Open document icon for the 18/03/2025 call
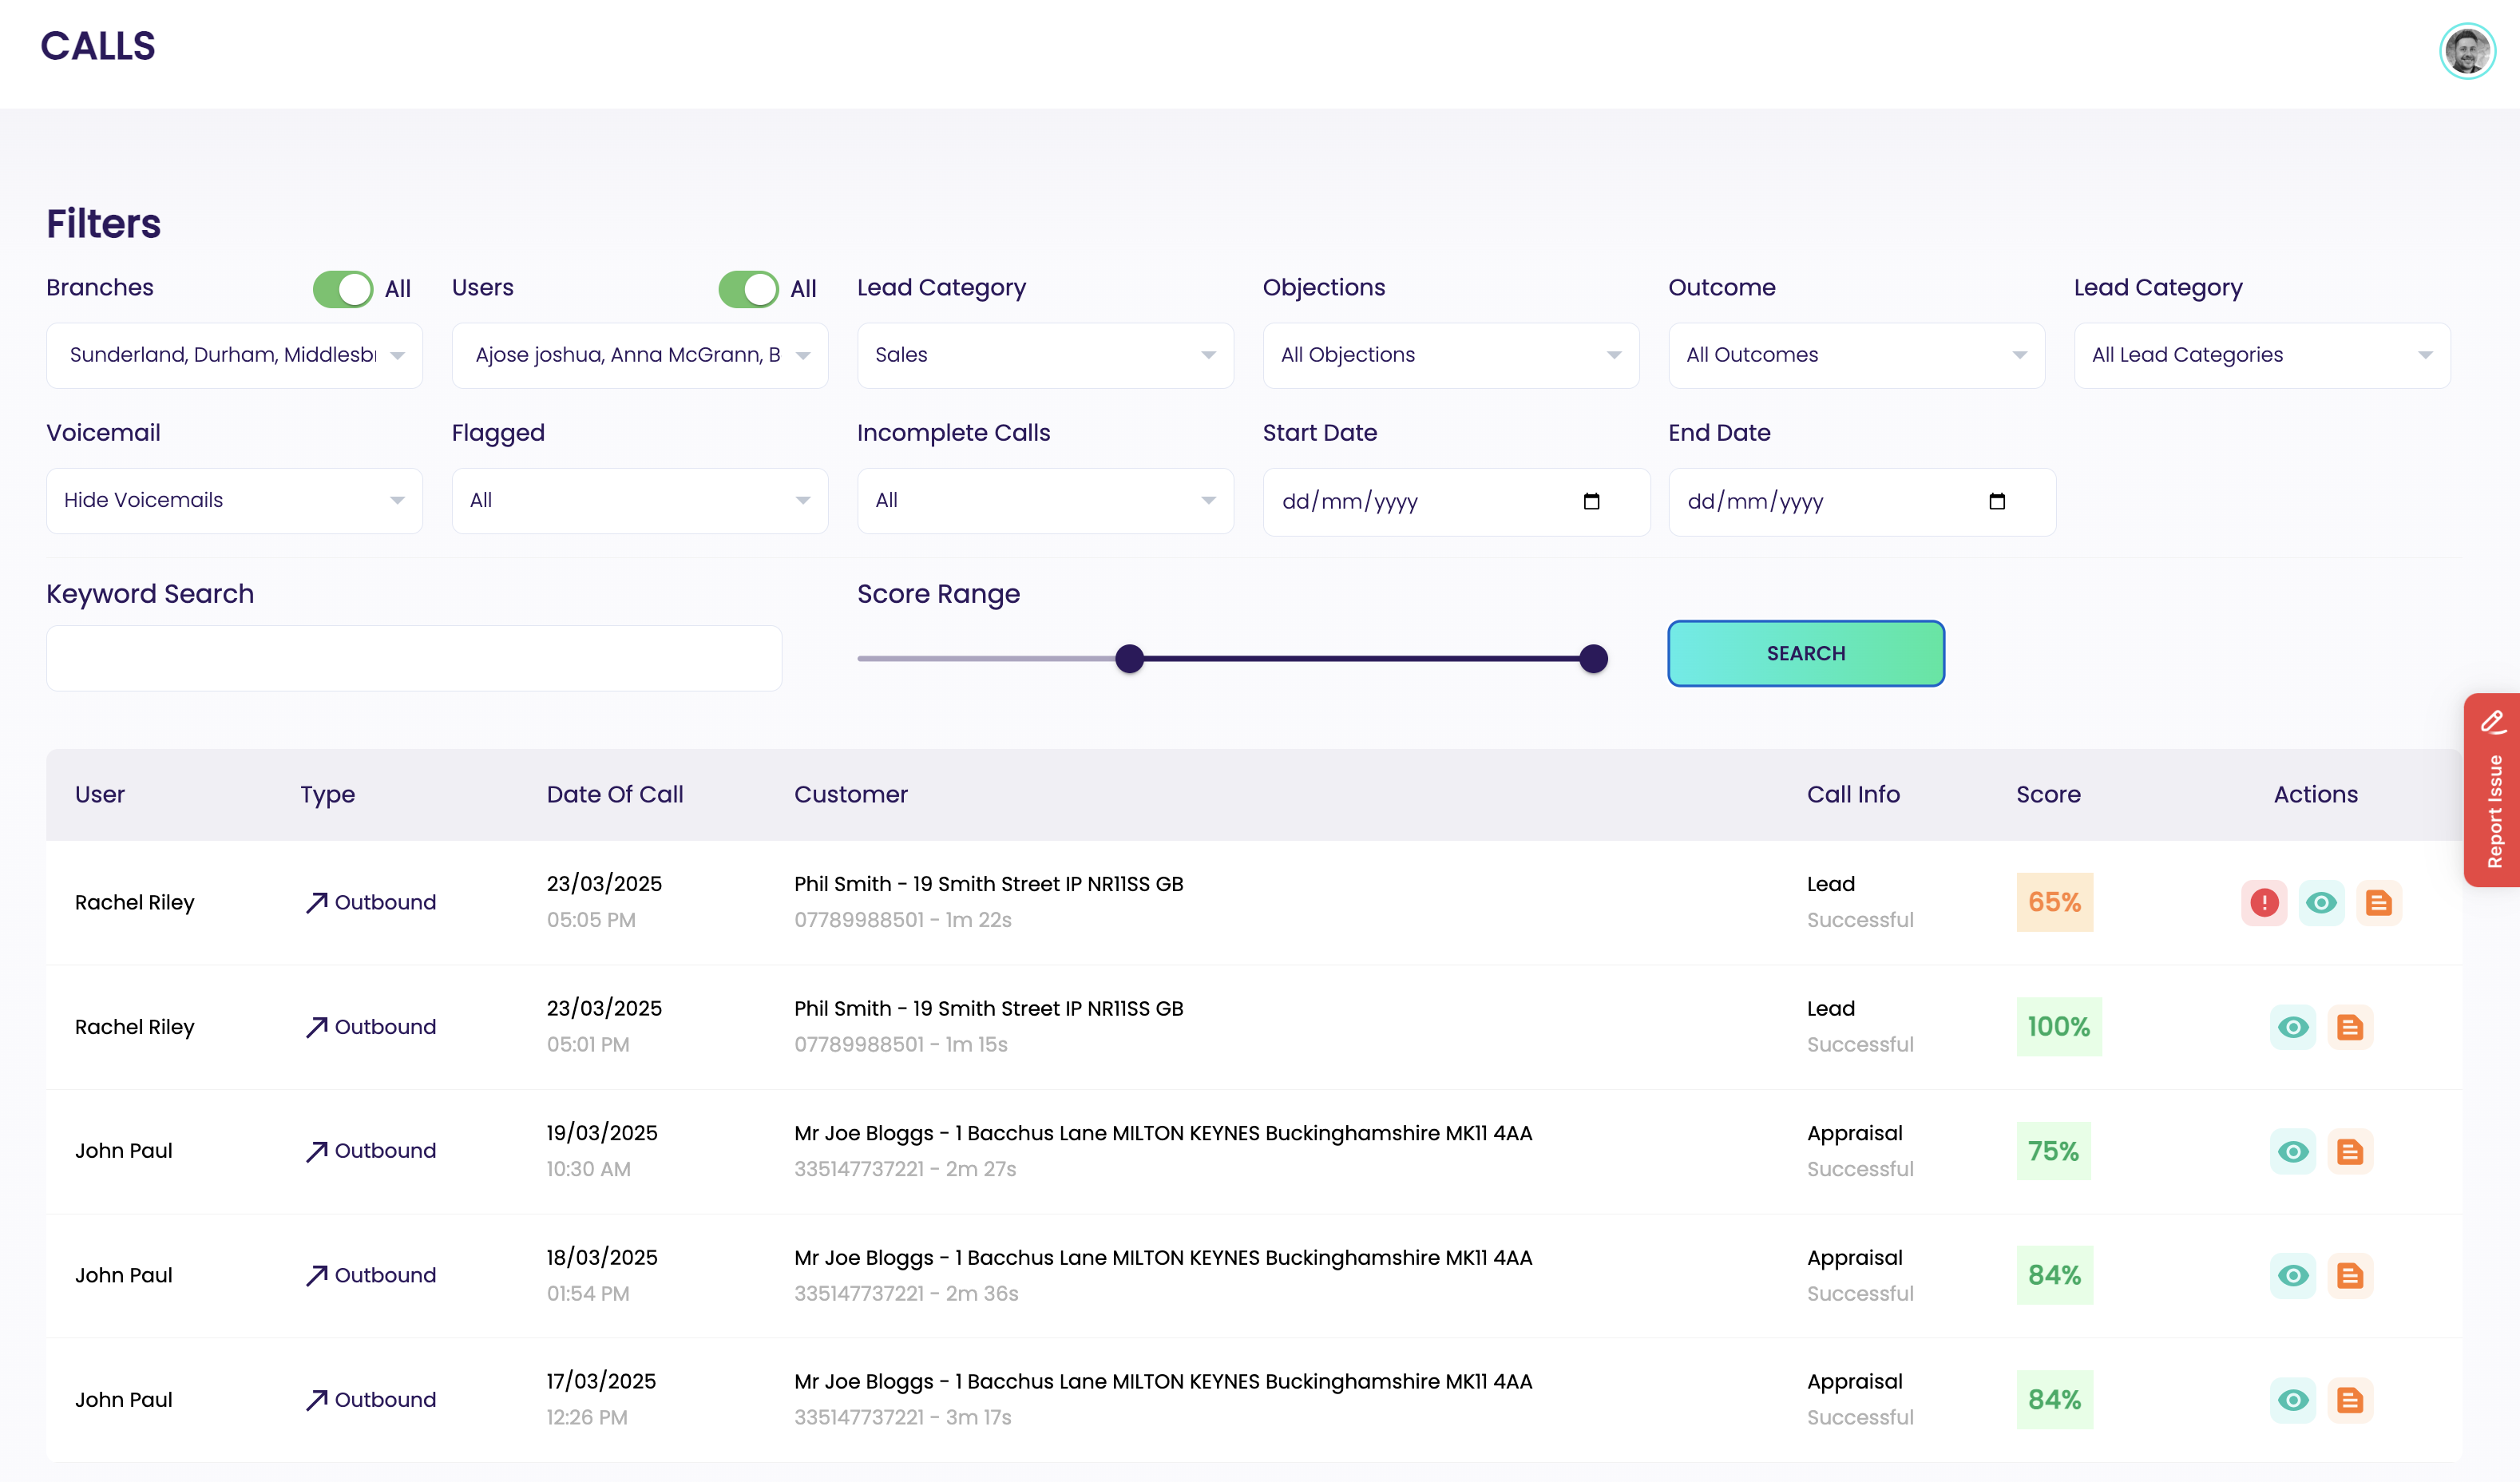Image resolution: width=2520 pixels, height=1482 pixels. click(2349, 1276)
